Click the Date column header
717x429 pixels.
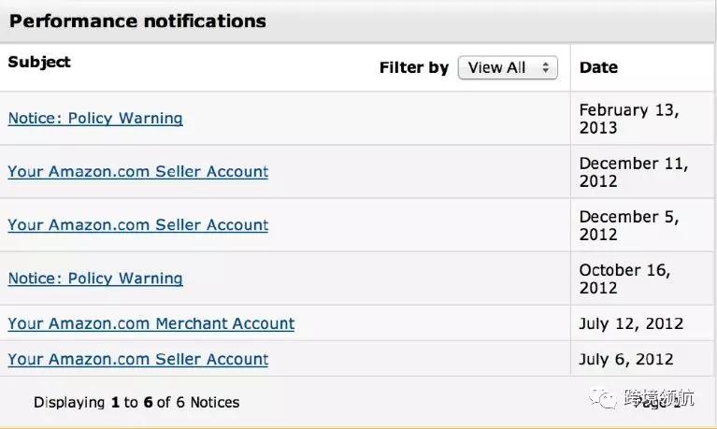(x=598, y=67)
